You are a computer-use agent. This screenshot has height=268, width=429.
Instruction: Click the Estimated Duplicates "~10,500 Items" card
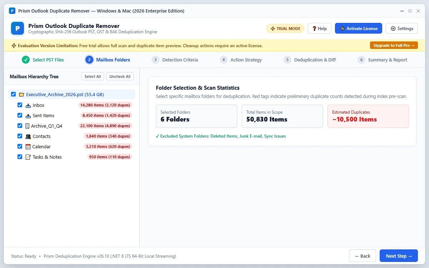point(368,116)
